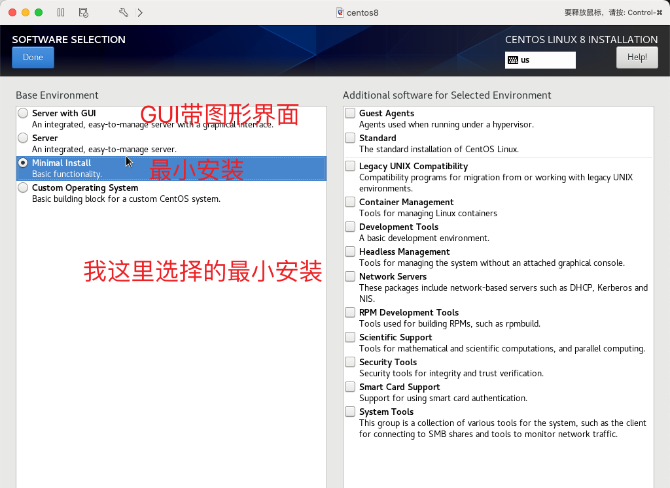Open virtual machine settings wrench

tap(124, 12)
